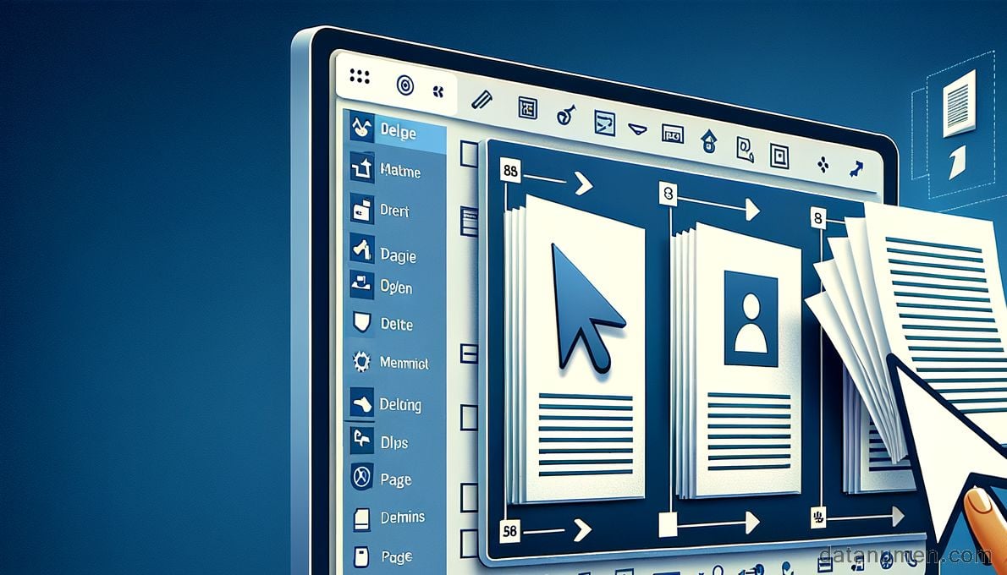The image size is (1007, 575).
Task: Click the chevron arrow next to 88 marker
Action: [583, 183]
